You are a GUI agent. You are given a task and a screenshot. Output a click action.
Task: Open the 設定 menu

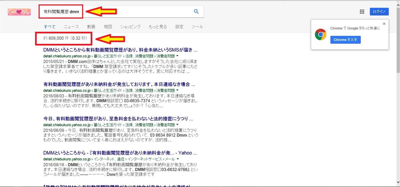click(x=179, y=27)
